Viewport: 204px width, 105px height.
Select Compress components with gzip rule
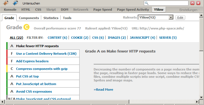(x=43, y=69)
